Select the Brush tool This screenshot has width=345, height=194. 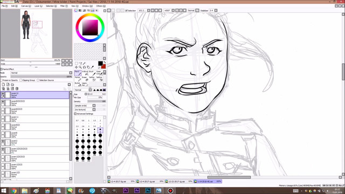pyautogui.click(x=92, y=73)
